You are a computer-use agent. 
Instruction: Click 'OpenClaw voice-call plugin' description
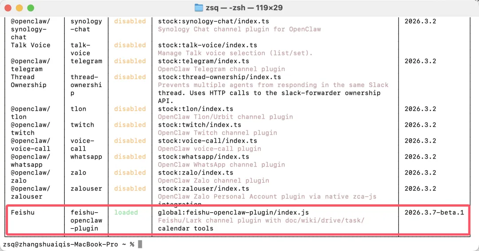pyautogui.click(x=209, y=149)
